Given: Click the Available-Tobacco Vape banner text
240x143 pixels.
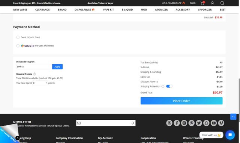Looking at the screenshot, I should tap(100, 3).
